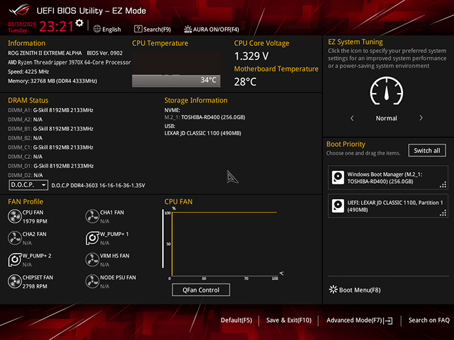454x340 pixels.
Task: Click the Search question mark icon
Action: coord(138,29)
